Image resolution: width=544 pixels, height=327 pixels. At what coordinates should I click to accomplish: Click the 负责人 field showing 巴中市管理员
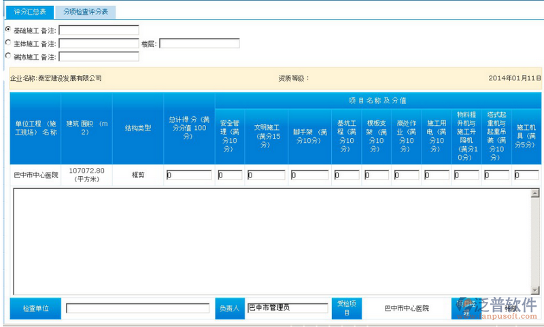(287, 308)
